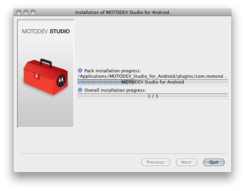Screen dimensions: 245x191
Task: Click the overall progress bar showing 1 / 1
Action: [153, 96]
